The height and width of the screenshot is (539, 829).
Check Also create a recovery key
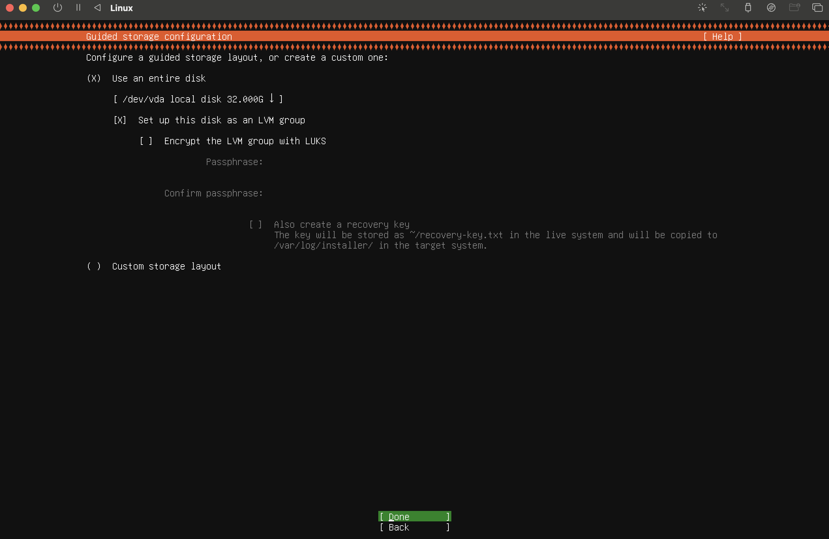point(256,225)
